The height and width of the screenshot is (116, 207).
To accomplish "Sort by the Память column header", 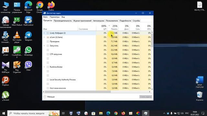I will (113, 27).
